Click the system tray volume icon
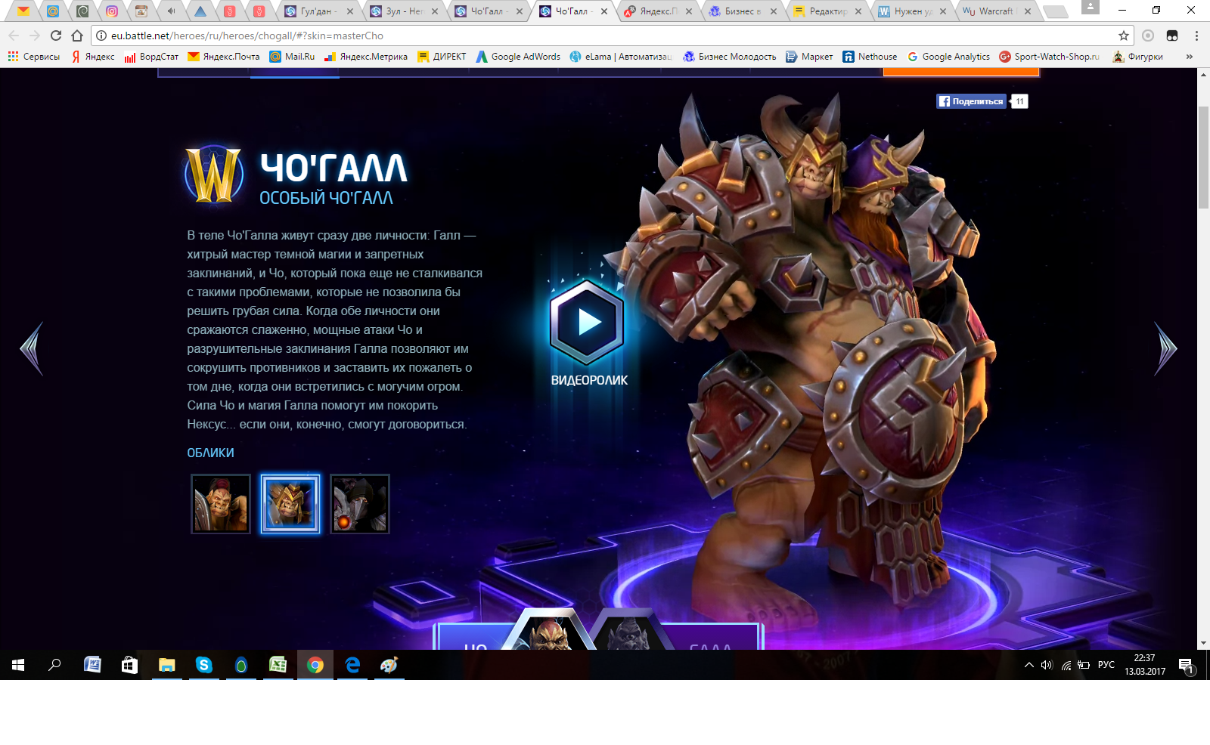Screen dimensions: 1210x745 pyautogui.click(x=1047, y=665)
